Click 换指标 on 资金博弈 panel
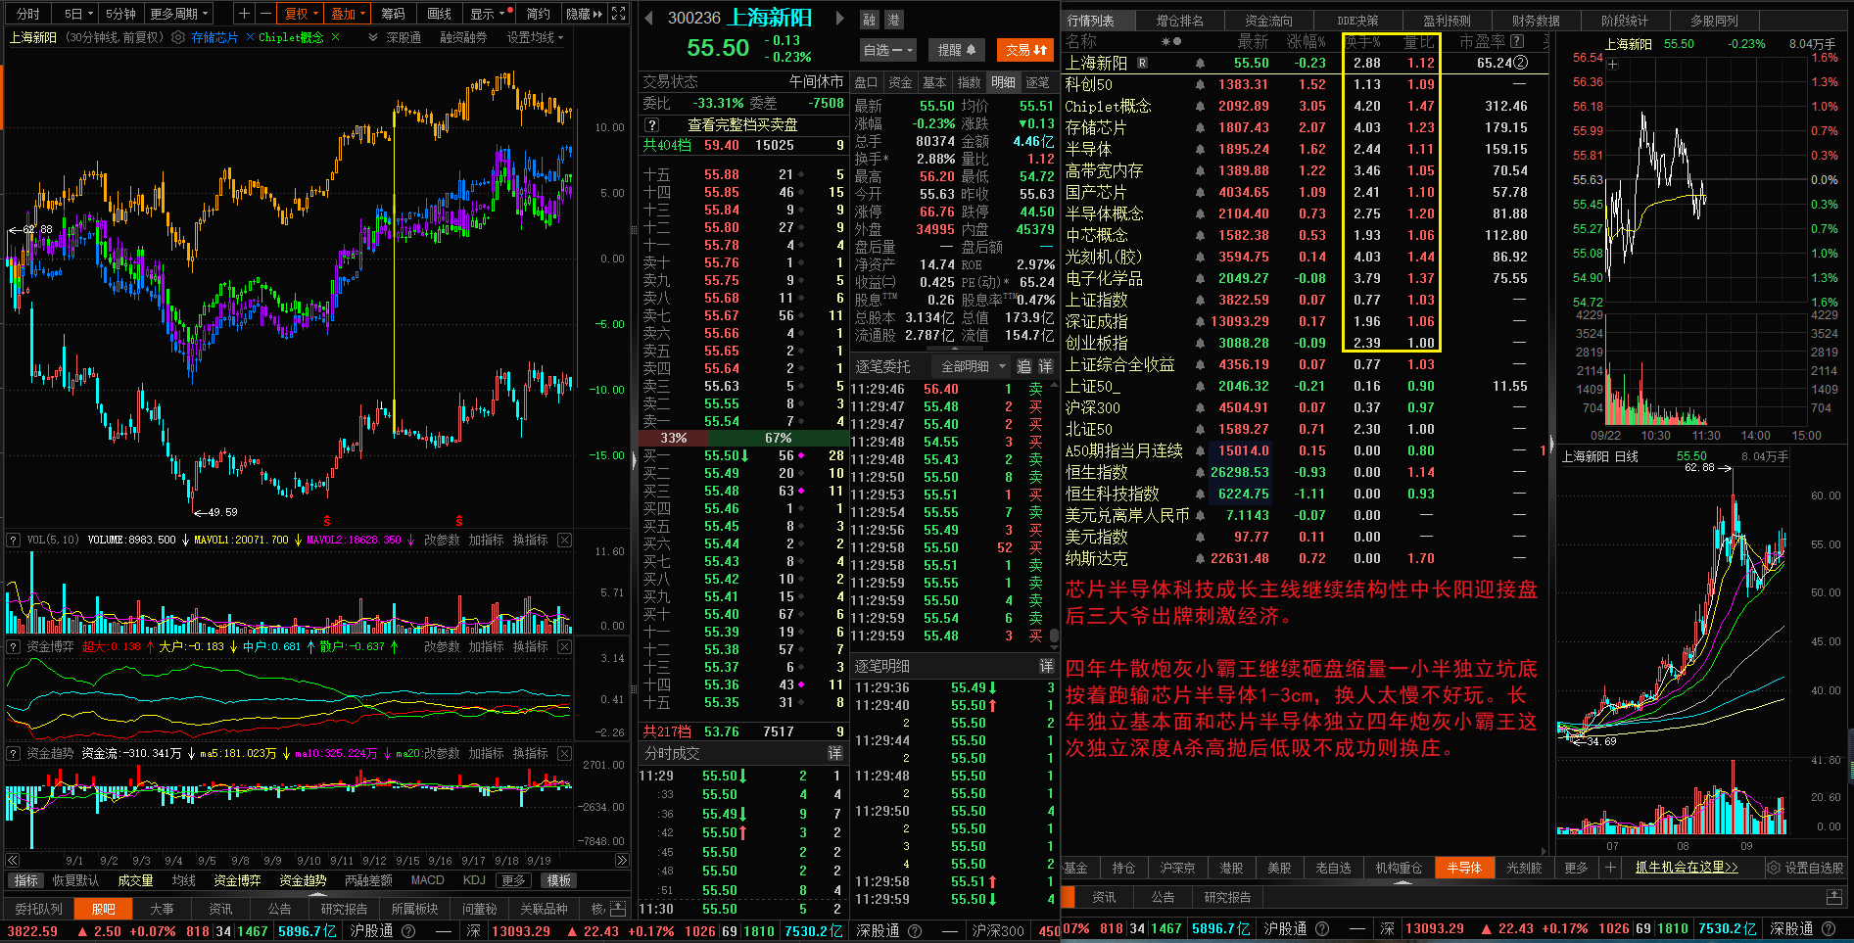This screenshot has width=1854, height=943. coord(530,646)
